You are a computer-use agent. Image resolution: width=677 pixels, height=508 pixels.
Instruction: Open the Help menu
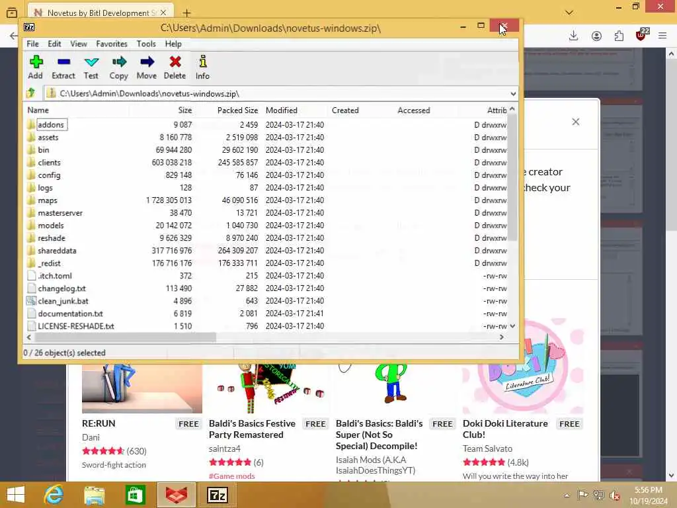[173, 44]
